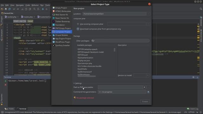Click Undo toolbar arrow
203x114 pixels.
tap(14, 9)
